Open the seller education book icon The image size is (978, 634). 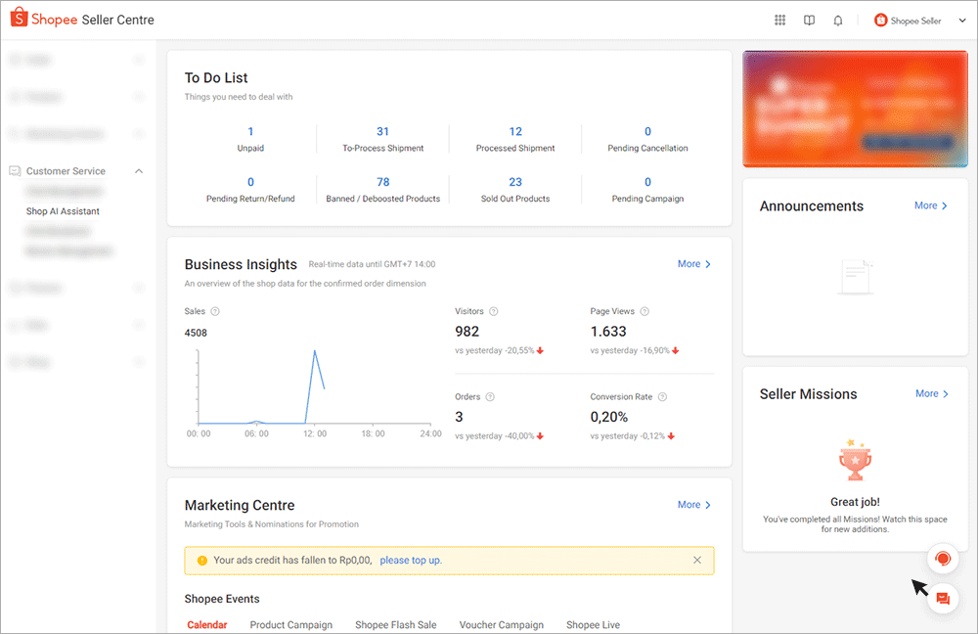[x=809, y=20]
